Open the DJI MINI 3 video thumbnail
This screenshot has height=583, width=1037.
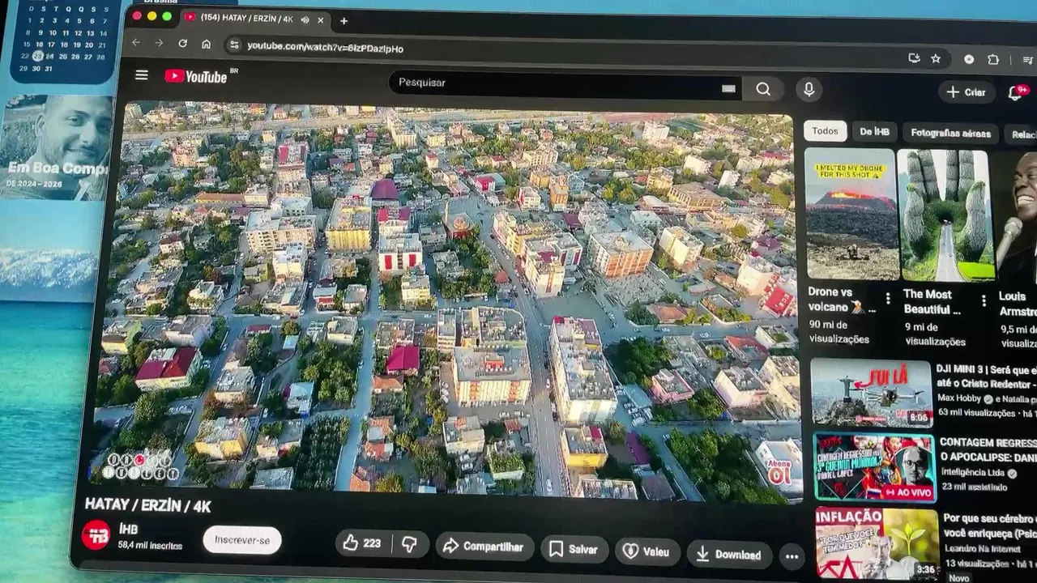click(x=871, y=393)
